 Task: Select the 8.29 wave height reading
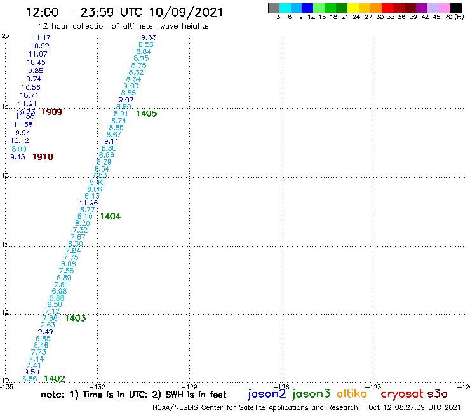pos(104,162)
